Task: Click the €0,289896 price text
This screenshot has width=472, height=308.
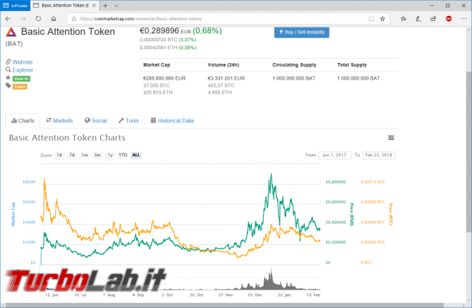Action: pyautogui.click(x=159, y=31)
